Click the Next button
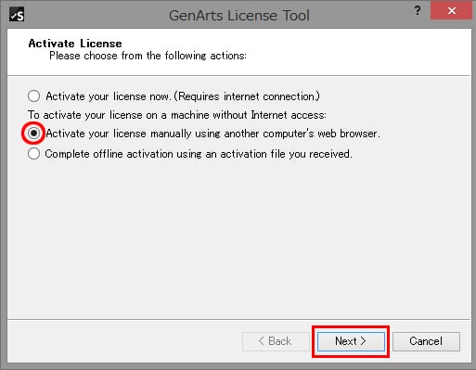This screenshot has height=370, width=476. pos(351,341)
